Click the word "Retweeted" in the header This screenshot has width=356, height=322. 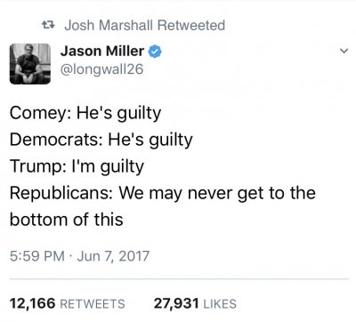(191, 25)
